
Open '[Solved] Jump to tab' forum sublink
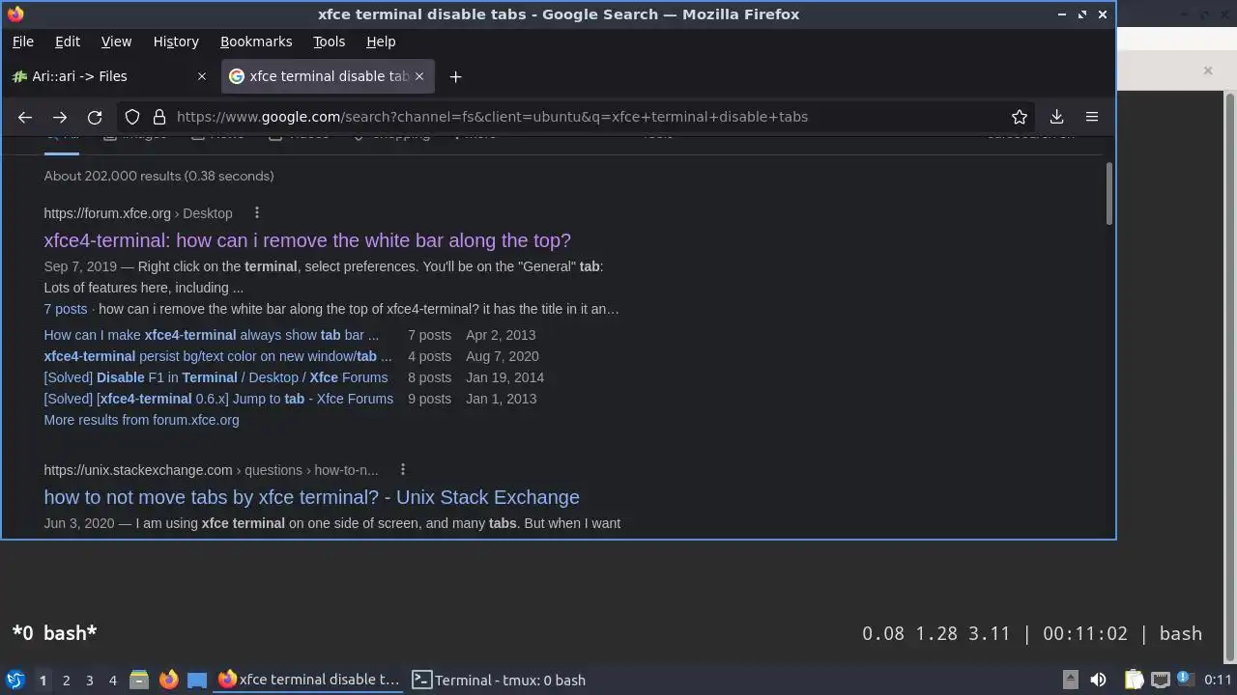tap(218, 399)
